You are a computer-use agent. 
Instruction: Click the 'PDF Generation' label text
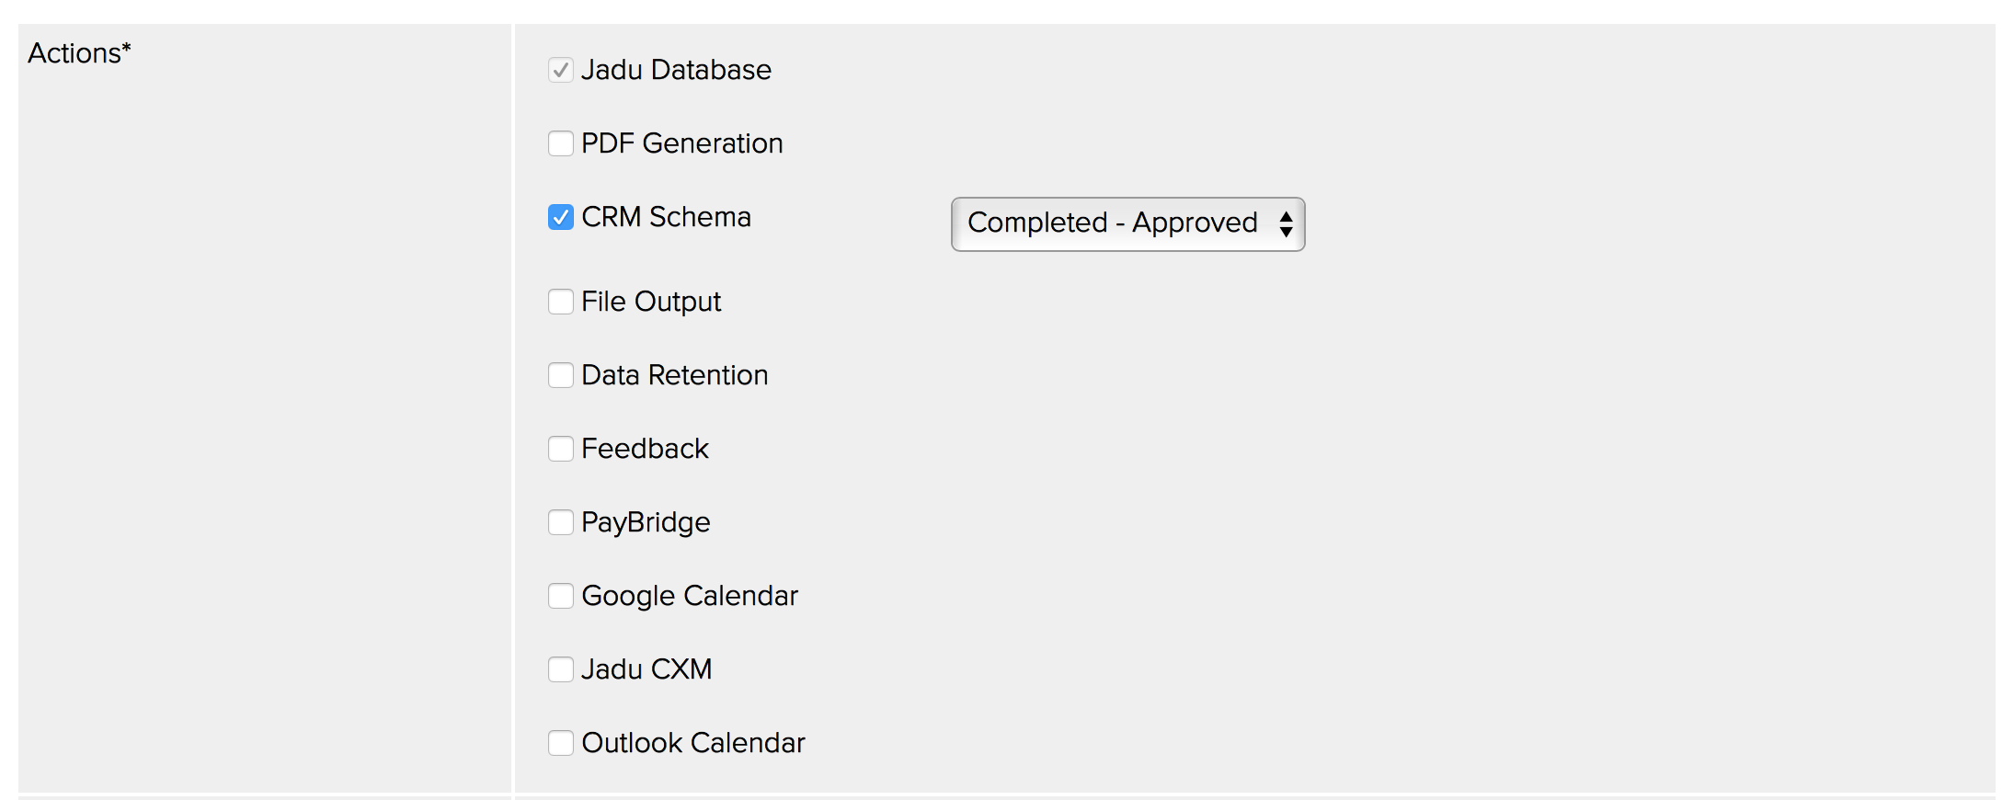pos(681,143)
